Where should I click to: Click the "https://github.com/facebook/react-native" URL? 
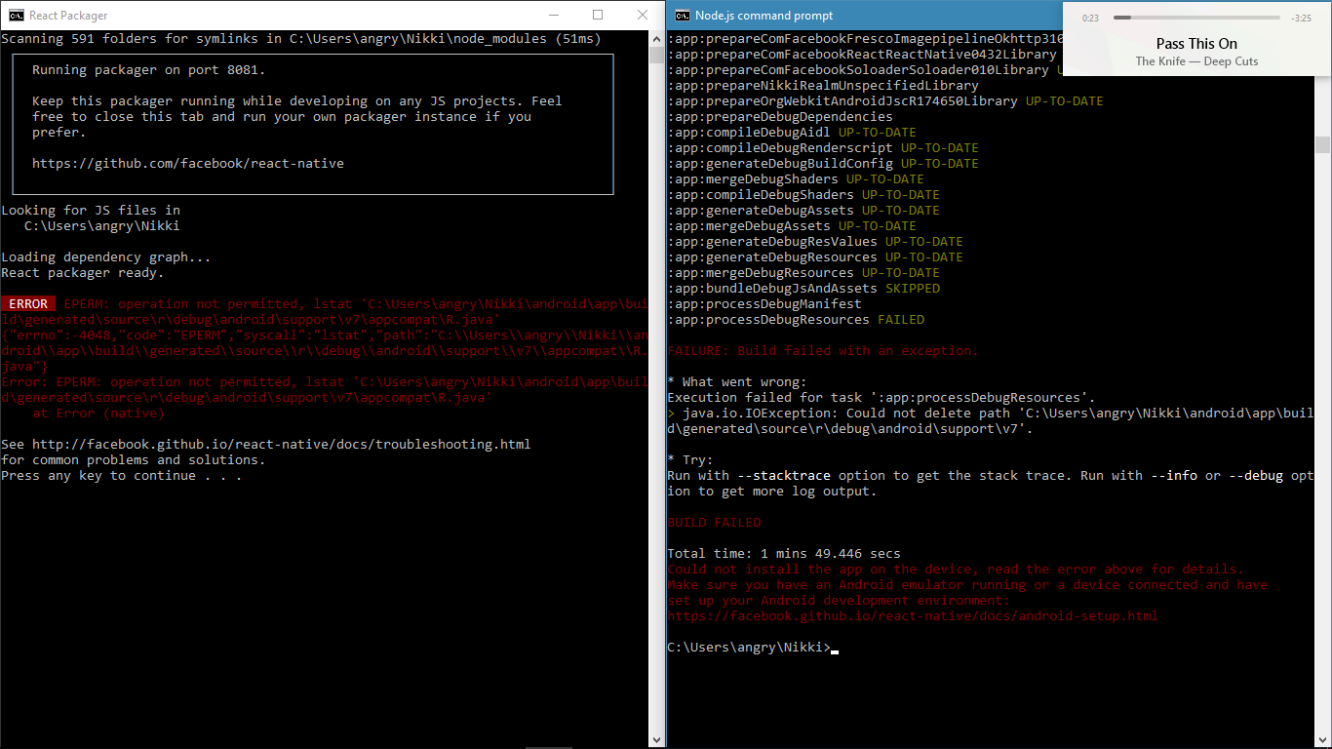(188, 164)
